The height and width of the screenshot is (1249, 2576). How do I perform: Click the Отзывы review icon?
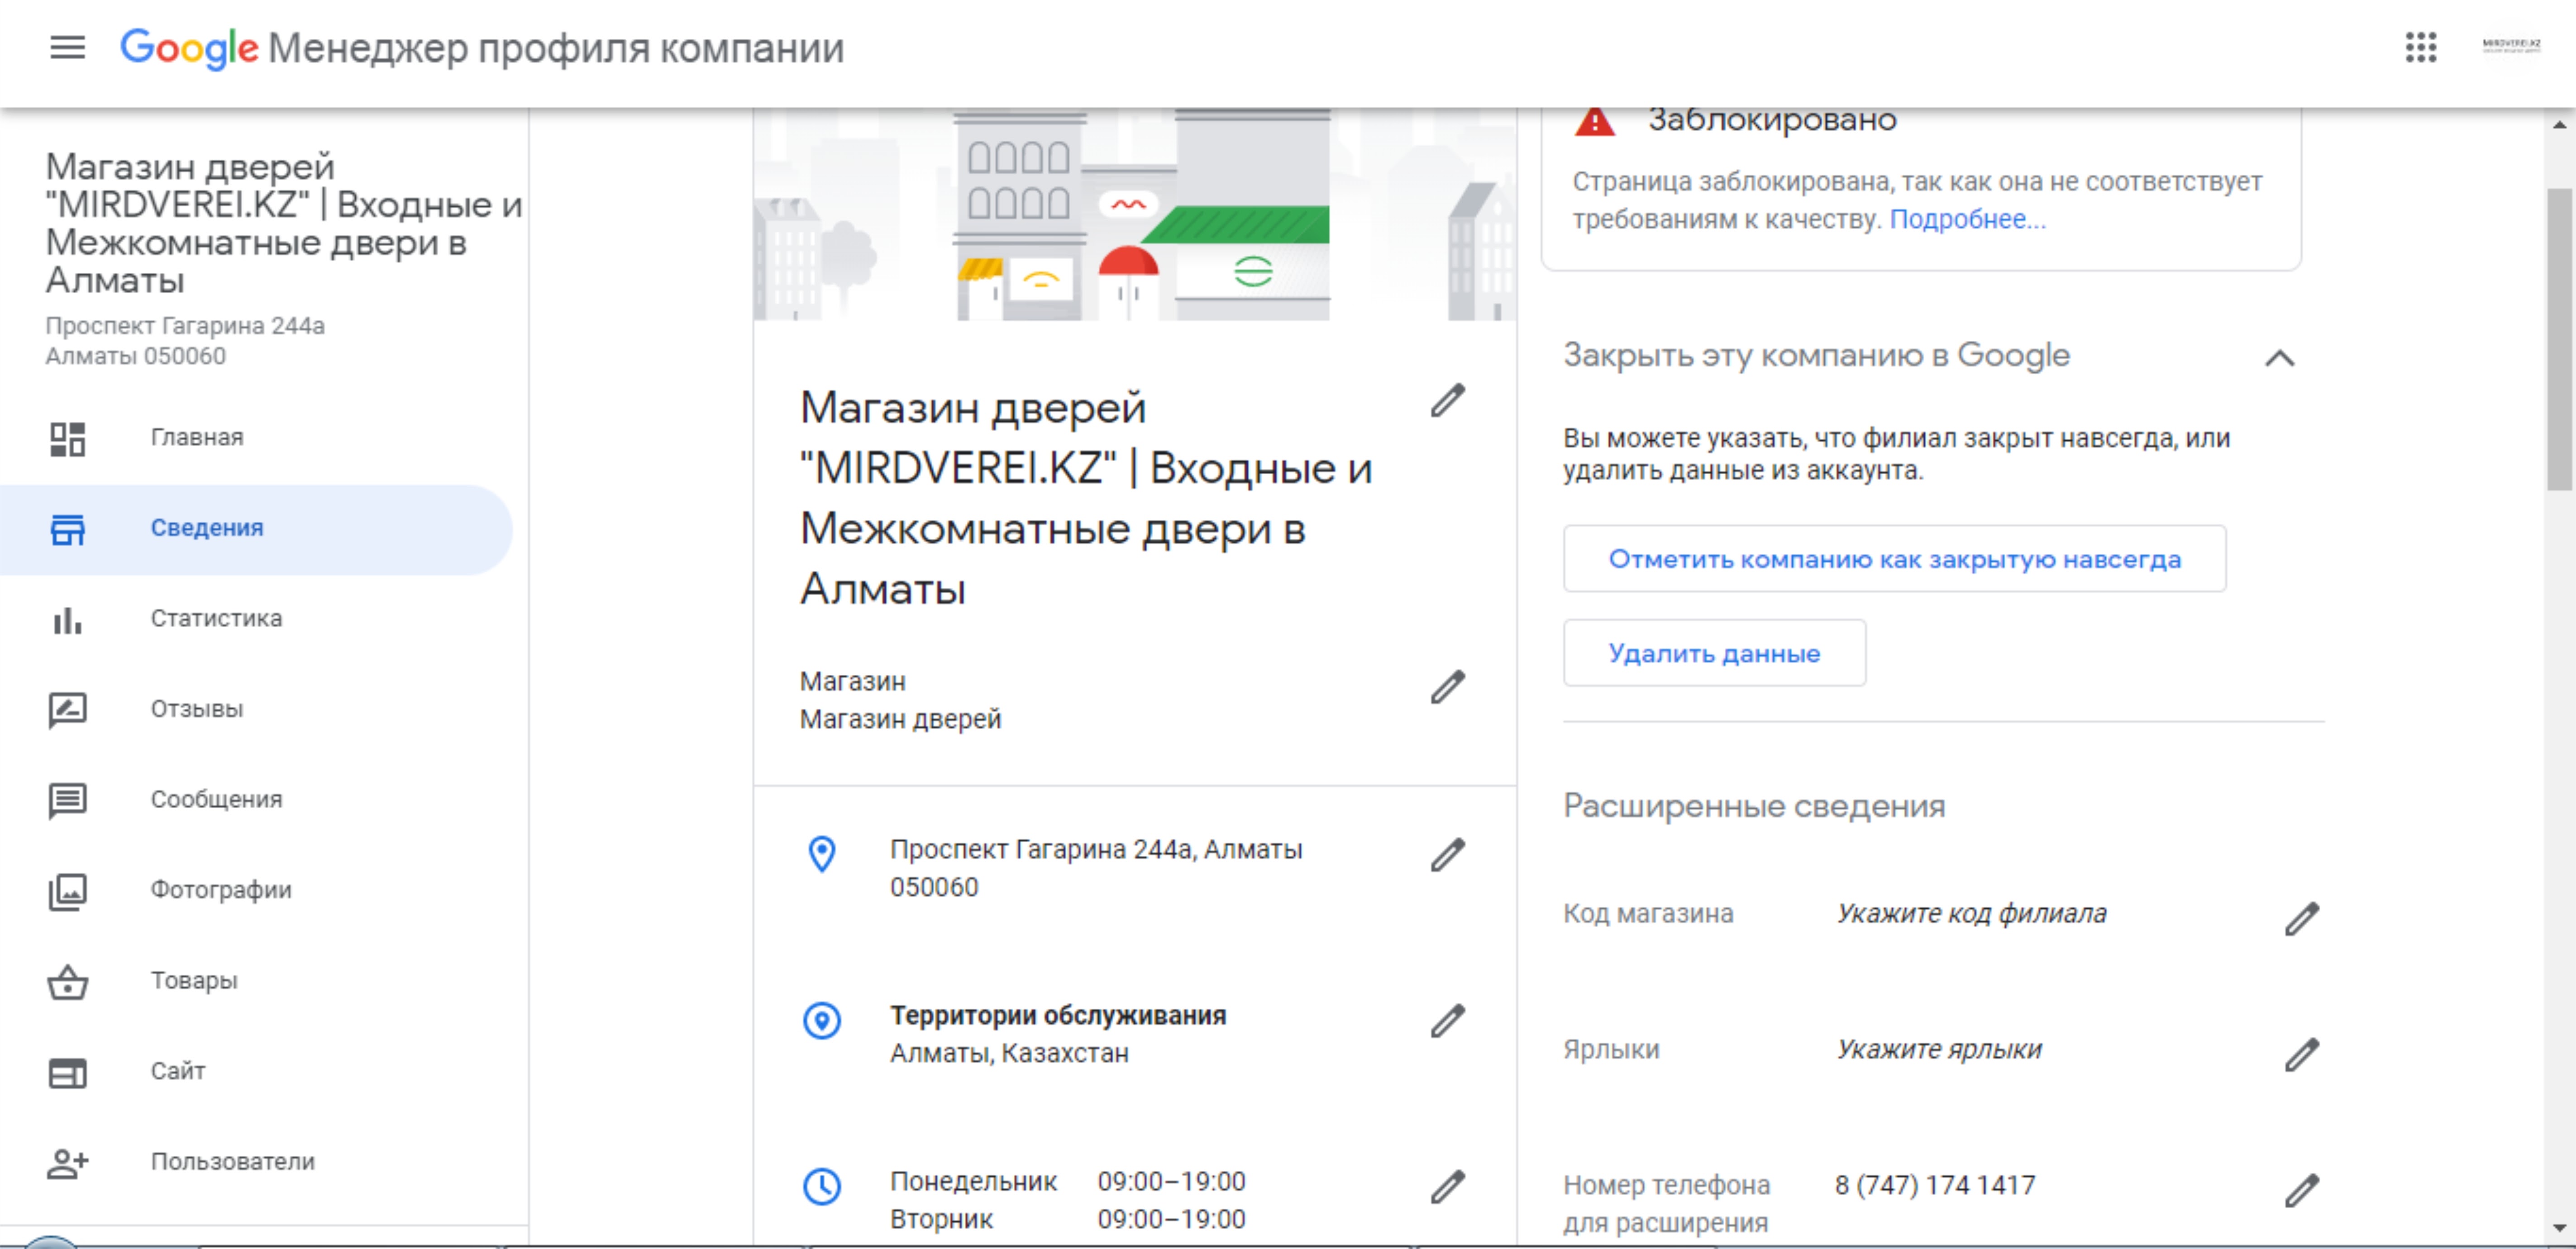[x=67, y=710]
